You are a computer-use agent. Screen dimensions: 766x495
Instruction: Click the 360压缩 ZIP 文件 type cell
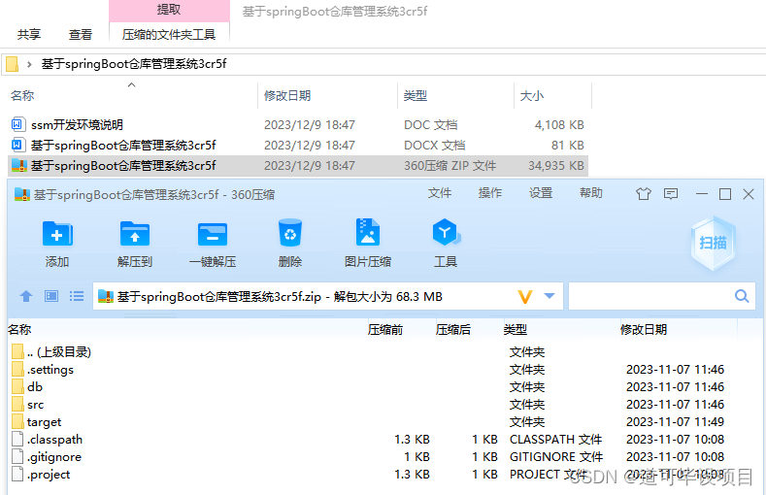point(450,166)
